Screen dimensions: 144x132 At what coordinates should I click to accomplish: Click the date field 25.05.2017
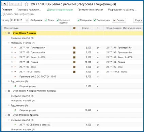pos(18,20)
